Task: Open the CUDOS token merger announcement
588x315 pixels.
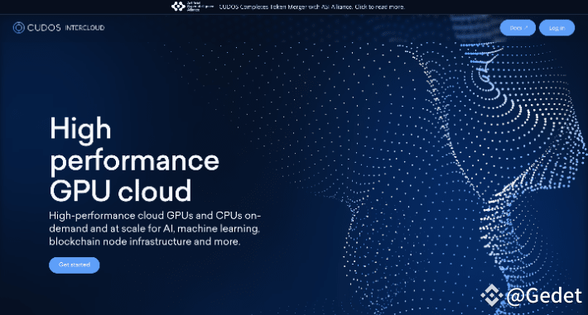Action: (311, 7)
